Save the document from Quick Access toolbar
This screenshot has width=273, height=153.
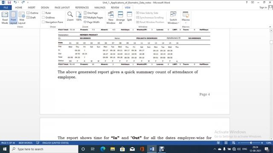point(9,3)
